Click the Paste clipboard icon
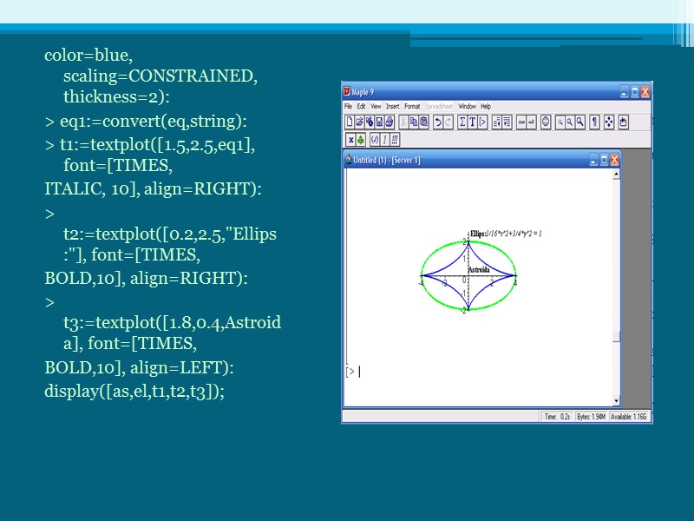 pyautogui.click(x=423, y=122)
